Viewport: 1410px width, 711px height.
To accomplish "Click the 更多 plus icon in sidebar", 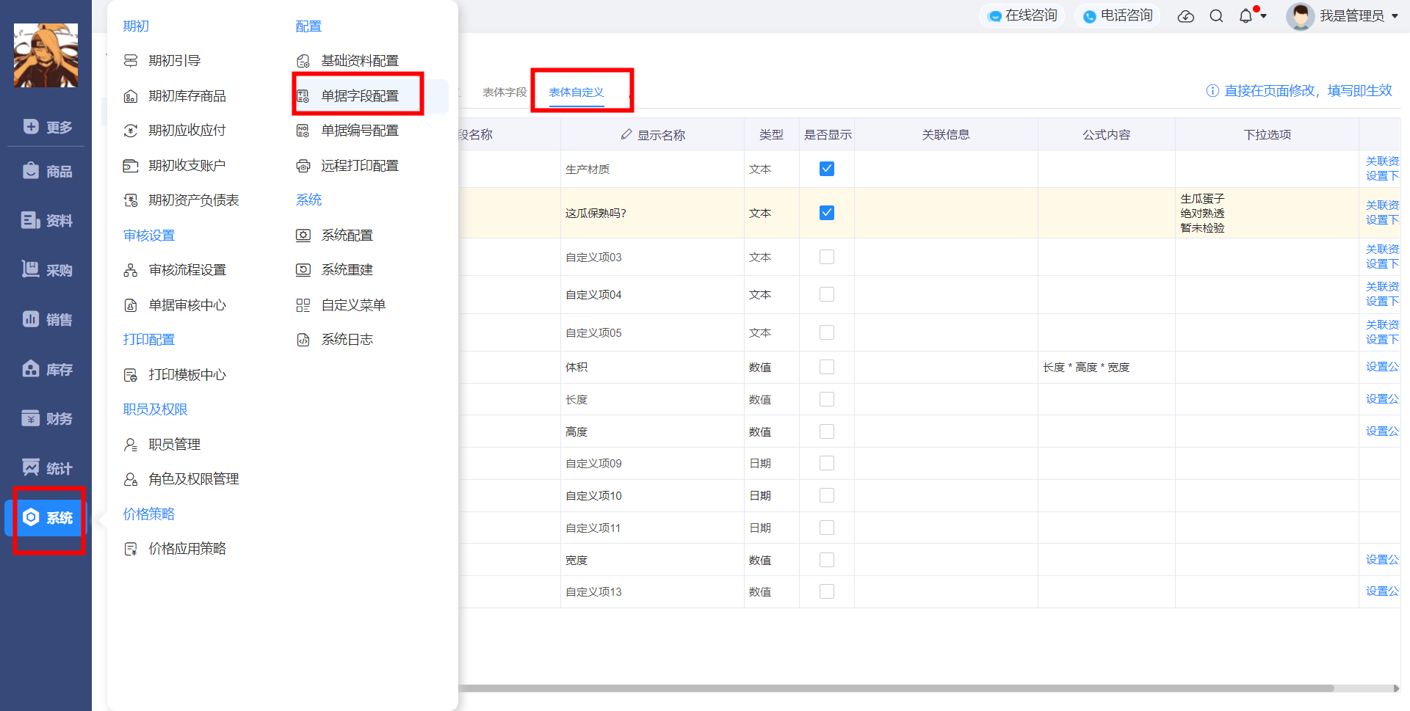I will point(31,126).
